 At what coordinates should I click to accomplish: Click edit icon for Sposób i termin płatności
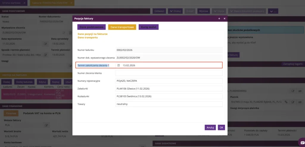coord(45,55)
